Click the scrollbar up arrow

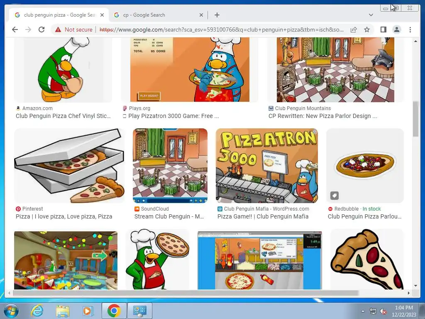[415, 41]
